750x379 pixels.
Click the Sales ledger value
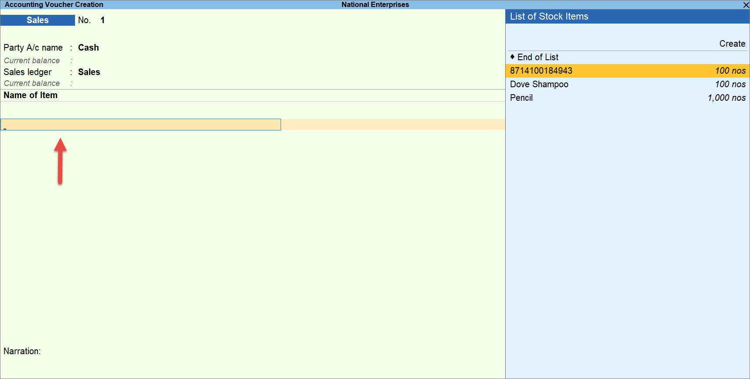coord(89,72)
